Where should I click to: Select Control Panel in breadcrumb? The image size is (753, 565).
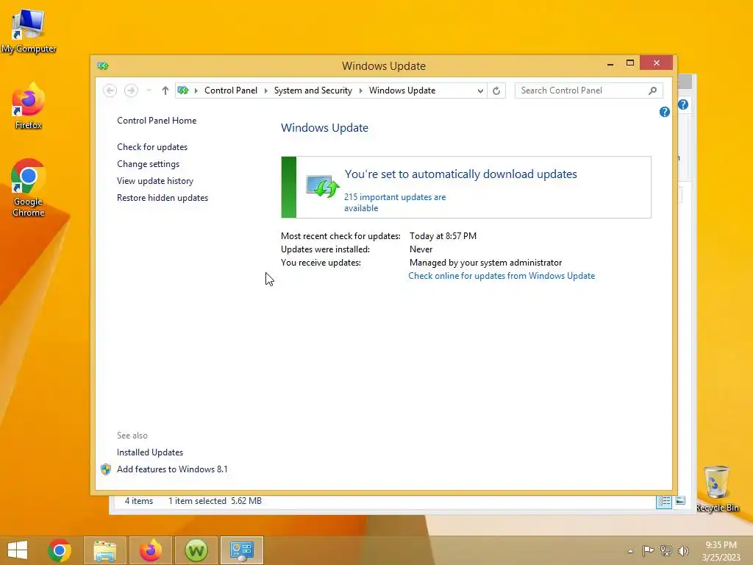click(230, 90)
